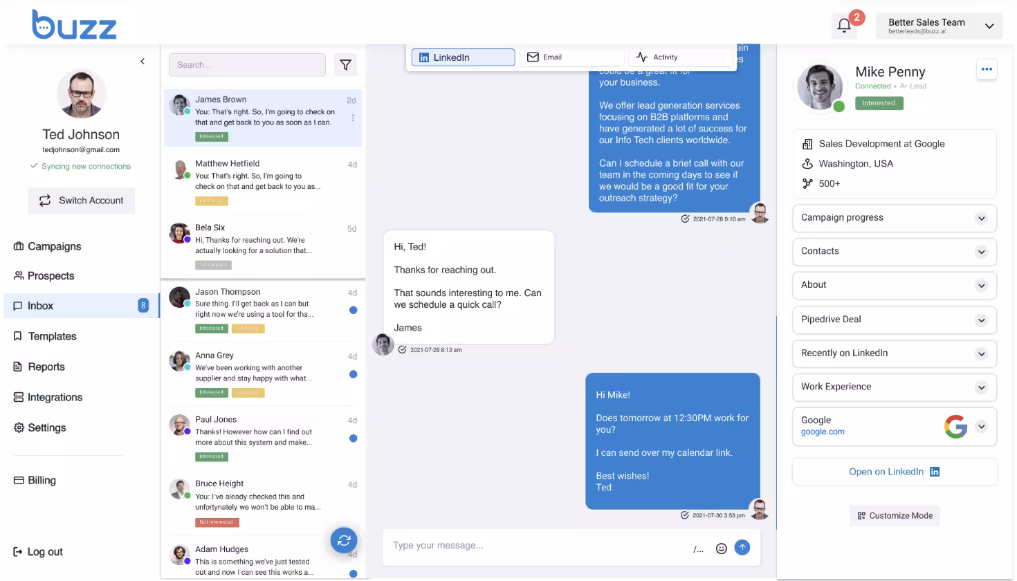Click the conversation Search field
This screenshot has width=1017, height=581.
pyautogui.click(x=247, y=65)
